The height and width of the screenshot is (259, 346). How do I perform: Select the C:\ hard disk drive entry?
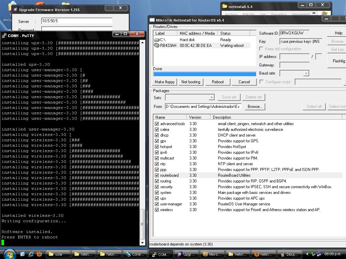pos(162,40)
